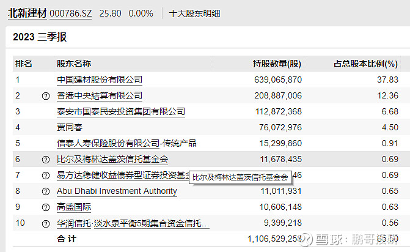Image resolution: width=410 pixels, height=252 pixels.
Task: Open shareholder 香港中央结算有限公司
Action: pos(100,95)
